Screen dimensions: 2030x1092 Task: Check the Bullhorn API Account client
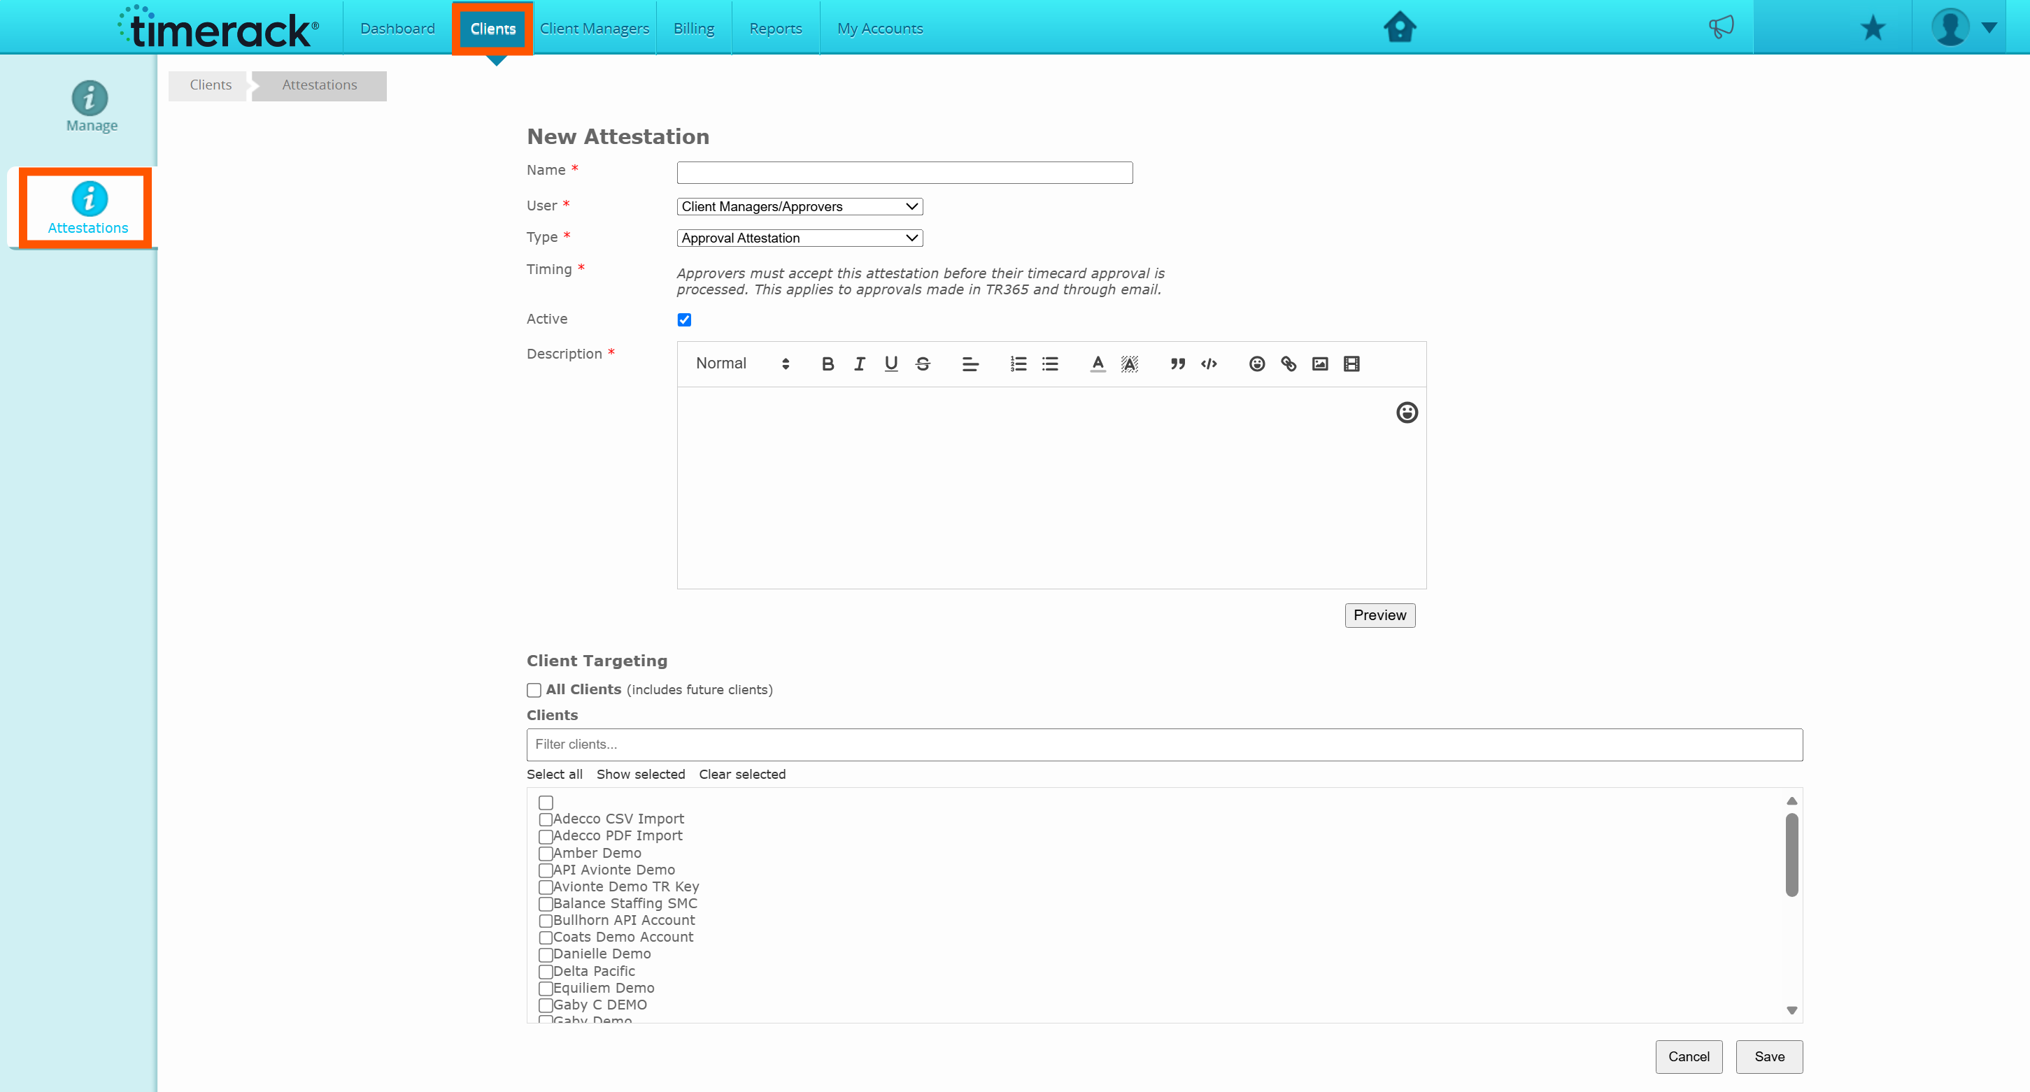(546, 921)
